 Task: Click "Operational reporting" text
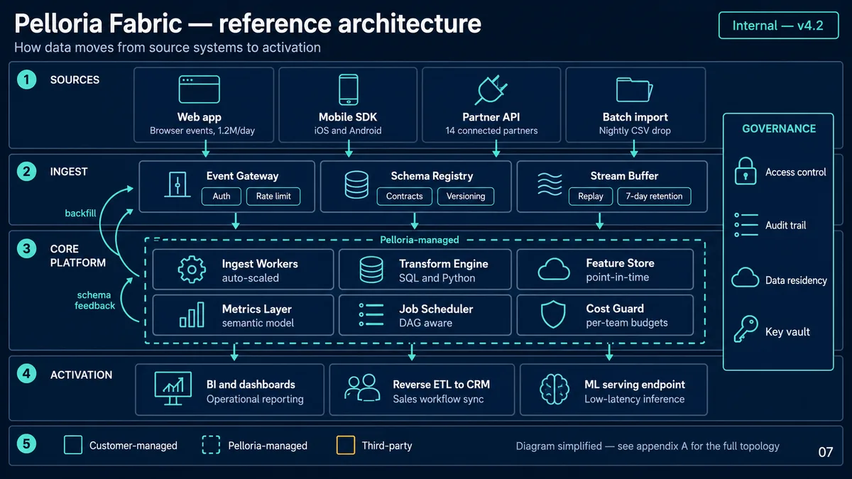click(x=255, y=400)
